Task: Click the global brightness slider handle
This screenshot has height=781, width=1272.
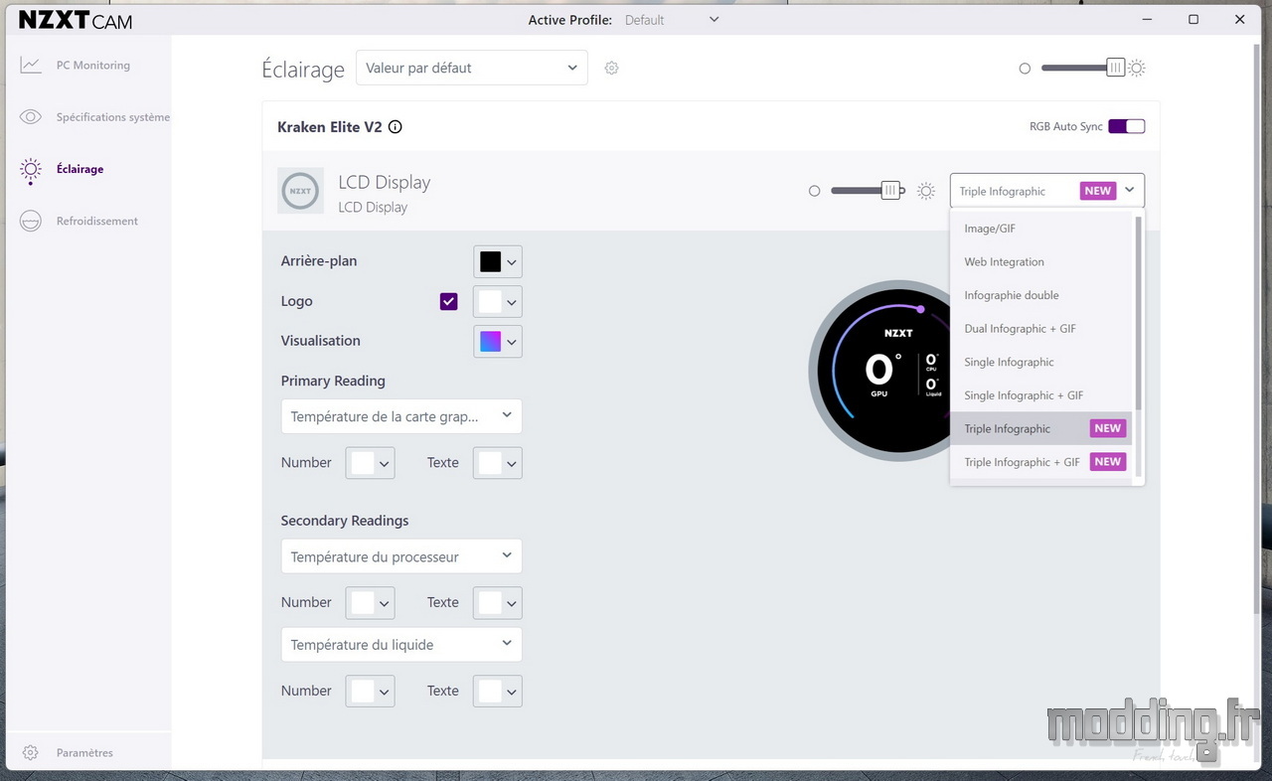Action: (1116, 68)
